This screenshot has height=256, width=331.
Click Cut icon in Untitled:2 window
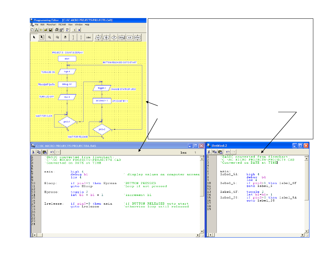click(x=209, y=152)
